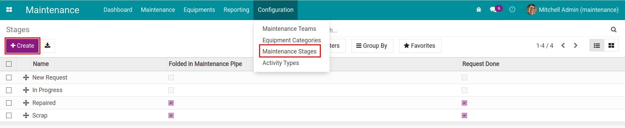This screenshot has width=625, height=128.
Task: Switch to kanban view icon
Action: pos(611,45)
